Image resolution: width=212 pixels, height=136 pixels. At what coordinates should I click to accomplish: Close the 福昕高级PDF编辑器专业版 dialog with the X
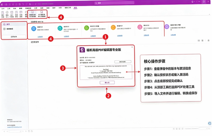click(x=132, y=47)
